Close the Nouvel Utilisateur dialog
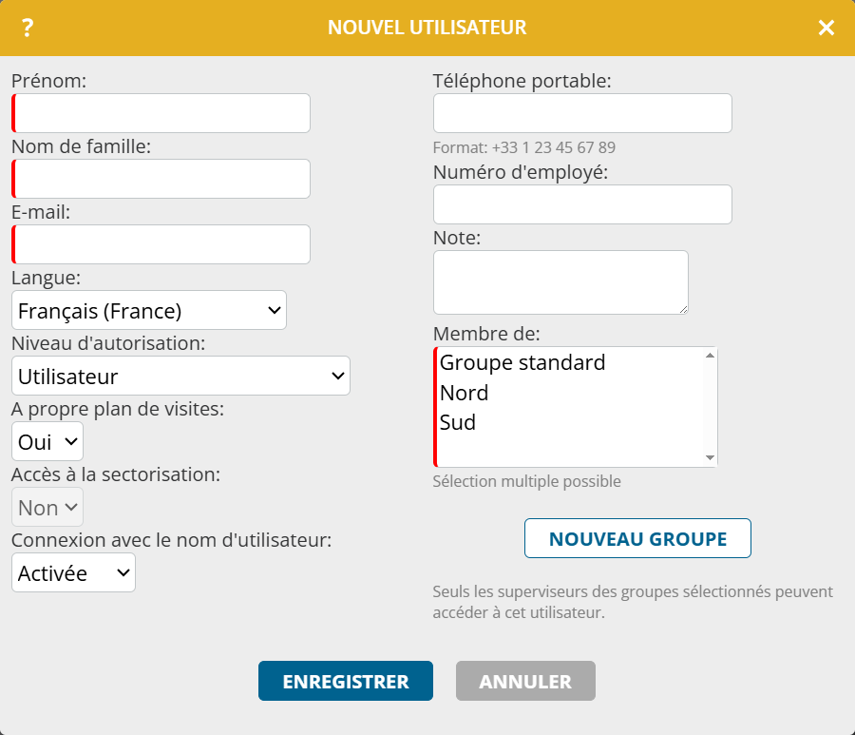The height and width of the screenshot is (735, 855). point(826,29)
